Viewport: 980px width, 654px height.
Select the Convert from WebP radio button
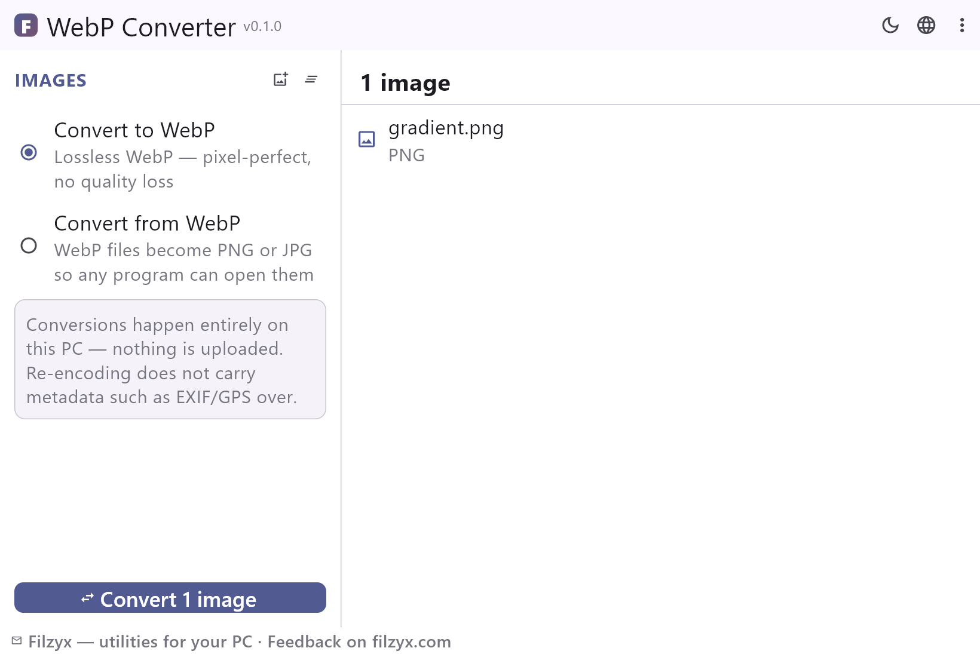(29, 245)
